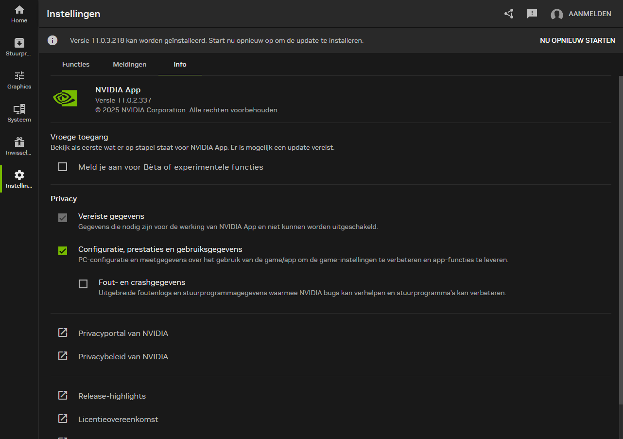Click the update info icon in the banner

(x=52, y=40)
